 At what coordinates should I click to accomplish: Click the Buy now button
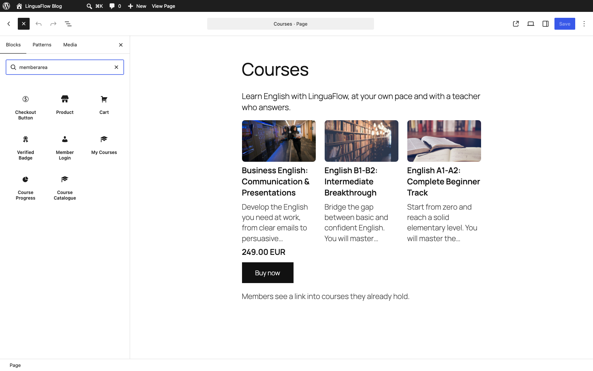point(268,273)
